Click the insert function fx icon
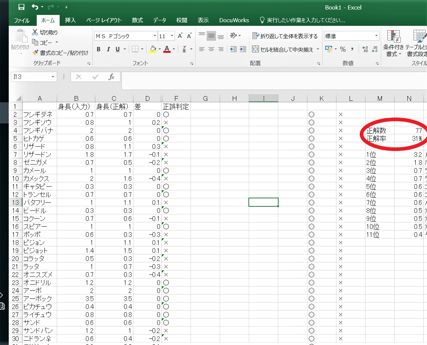 pos(111,77)
